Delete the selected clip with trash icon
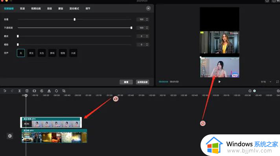 click(x=27, y=91)
